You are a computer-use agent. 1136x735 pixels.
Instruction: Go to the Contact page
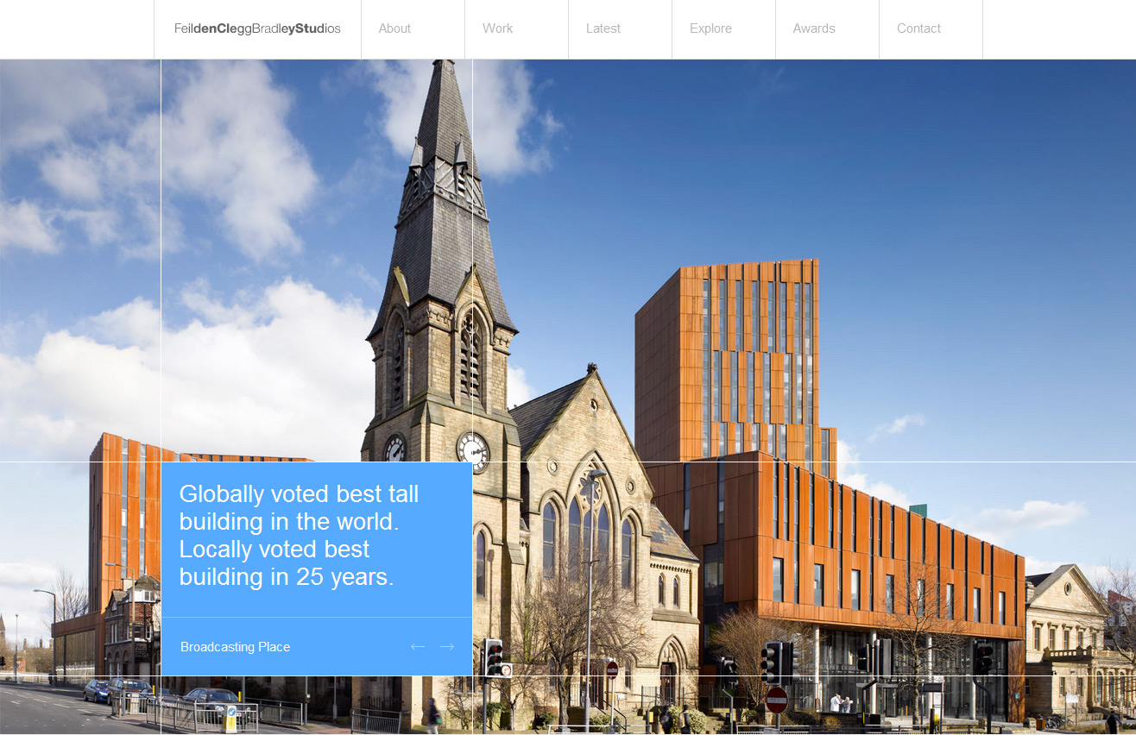click(918, 28)
